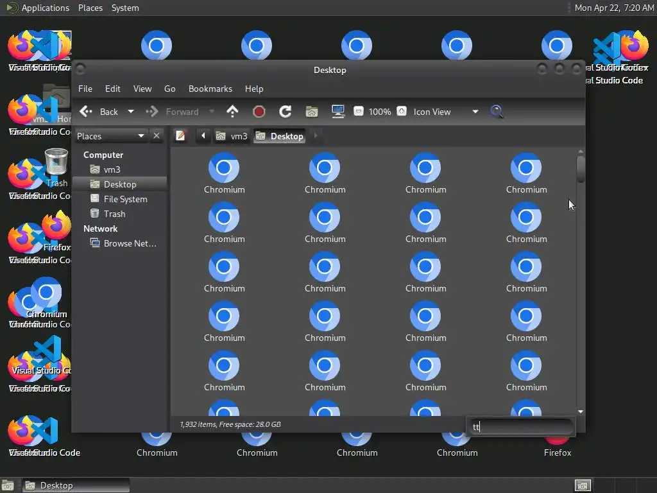Open the View menu
Screen dimensions: 657x493
142,89
